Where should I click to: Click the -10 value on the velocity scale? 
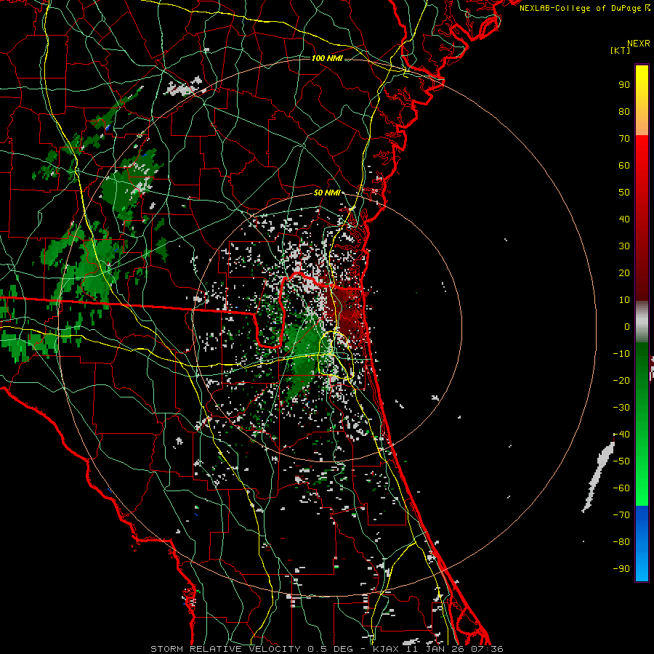[x=621, y=354]
